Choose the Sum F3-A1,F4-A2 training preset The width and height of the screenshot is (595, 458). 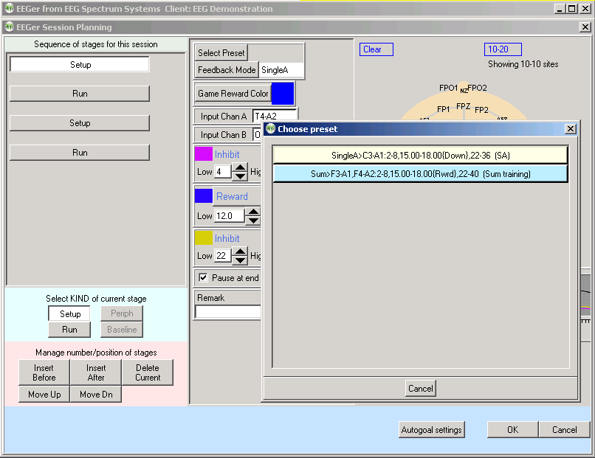coord(419,173)
